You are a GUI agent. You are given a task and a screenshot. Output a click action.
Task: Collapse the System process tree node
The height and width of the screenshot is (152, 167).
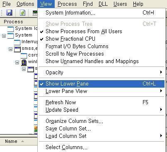[4, 36]
